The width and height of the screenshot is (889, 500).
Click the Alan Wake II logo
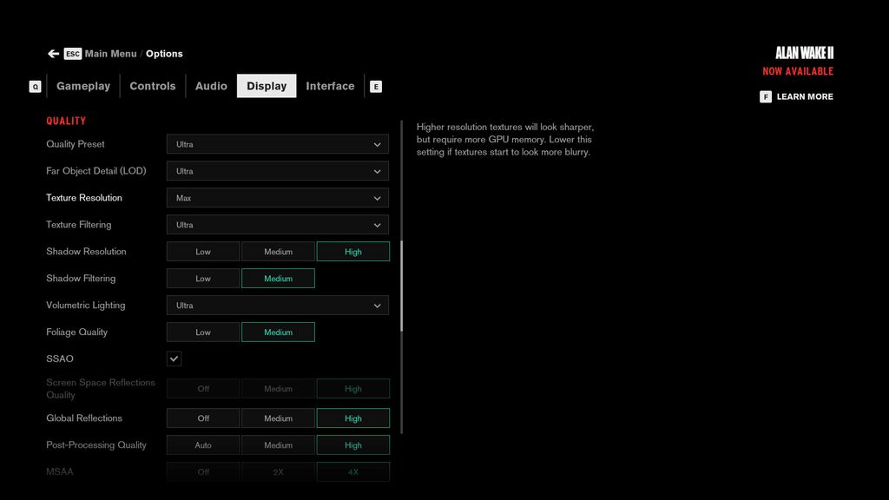pyautogui.click(x=804, y=52)
